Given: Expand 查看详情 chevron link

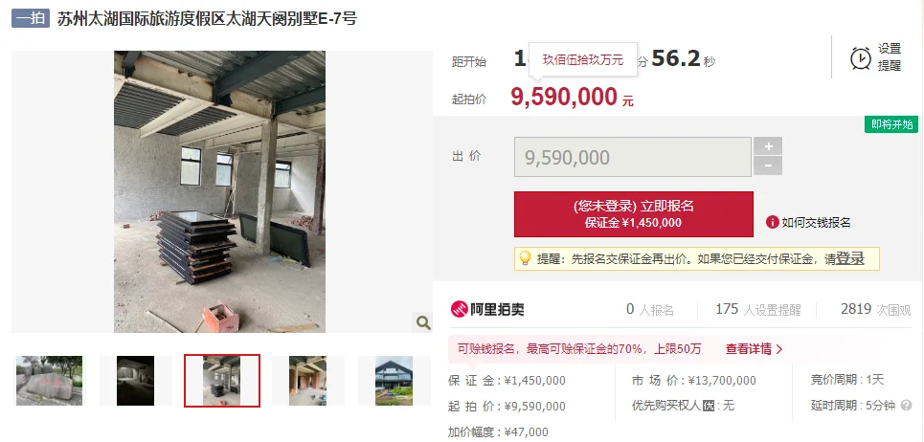Looking at the screenshot, I should pyautogui.click(x=754, y=349).
